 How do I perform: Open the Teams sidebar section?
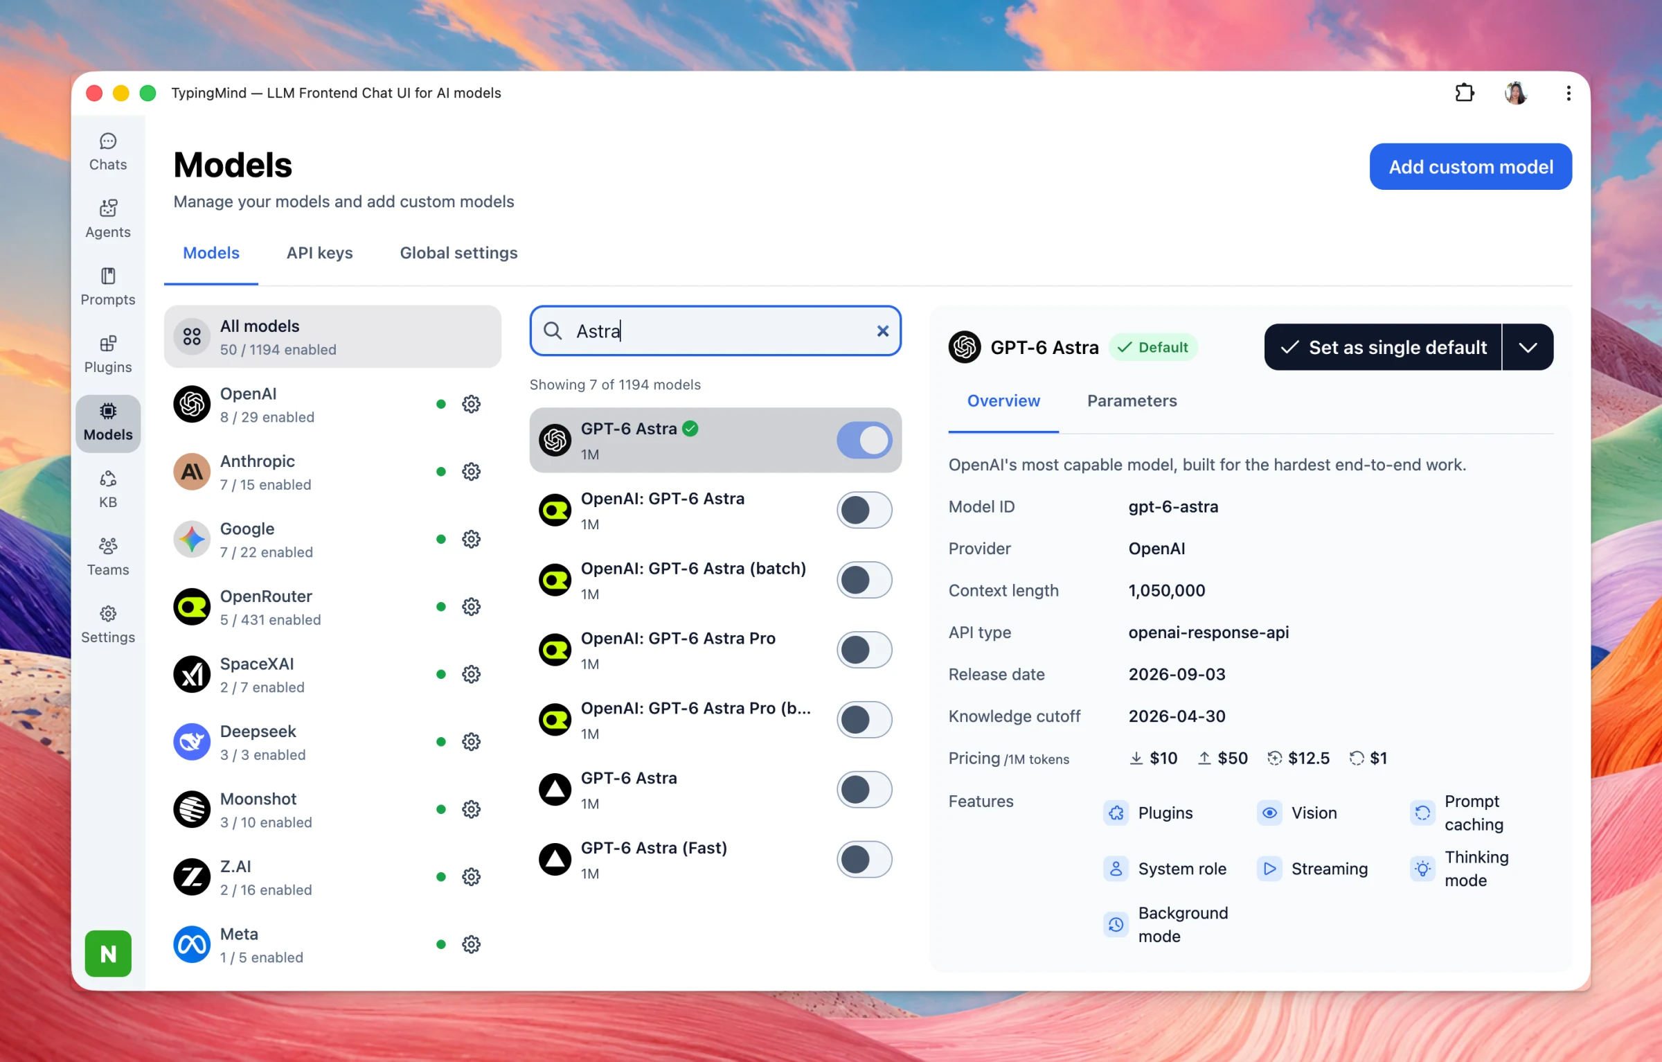click(108, 556)
